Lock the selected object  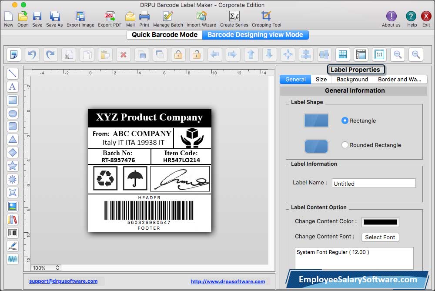(x=178, y=54)
